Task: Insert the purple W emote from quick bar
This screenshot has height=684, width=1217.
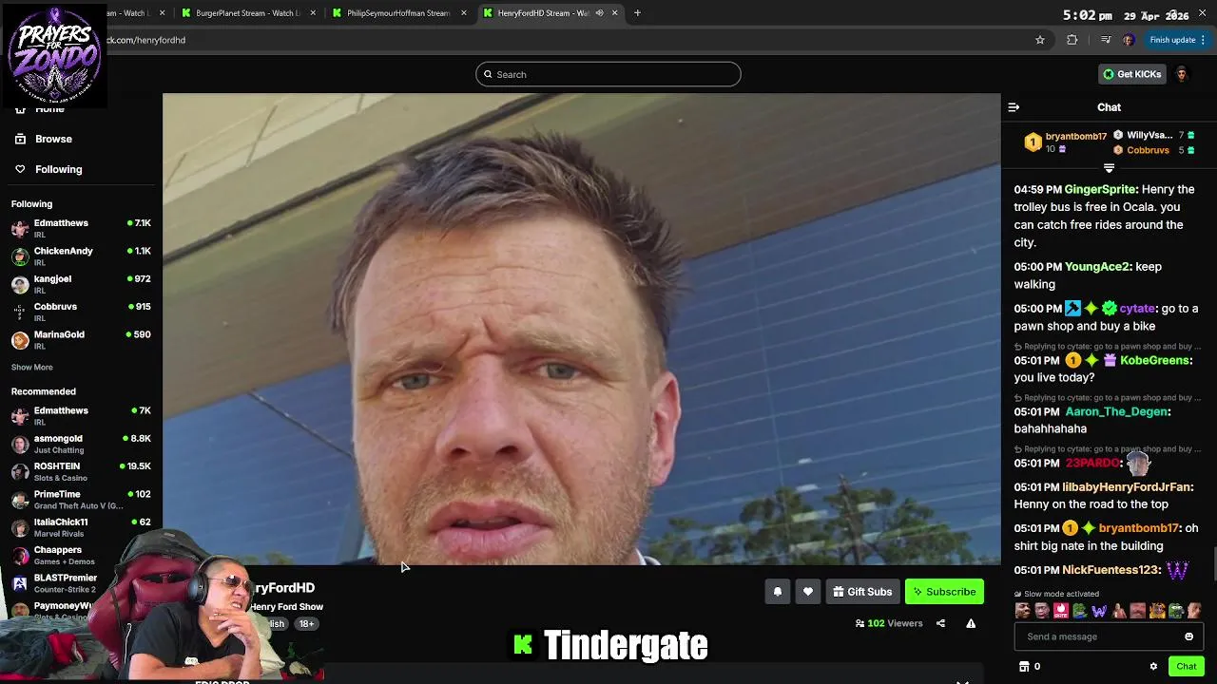Action: [1099, 611]
